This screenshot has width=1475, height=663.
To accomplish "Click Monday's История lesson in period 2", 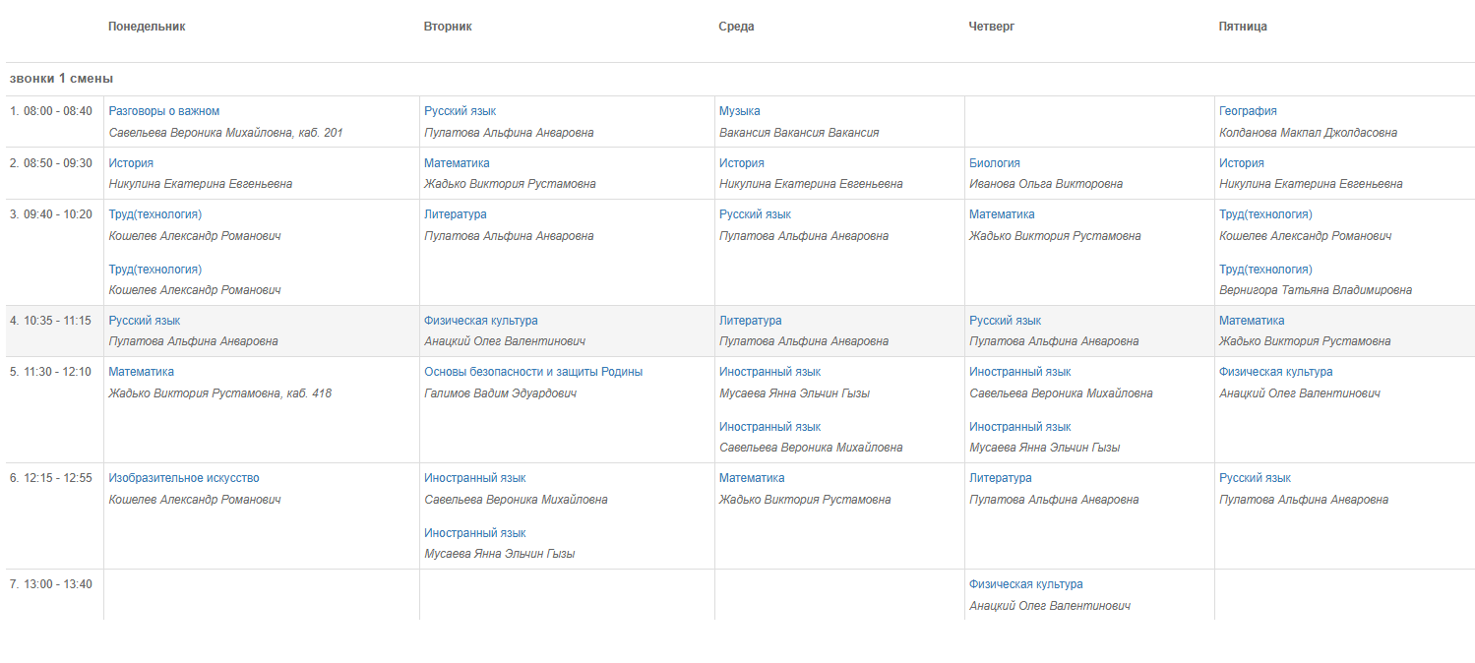I will 131,163.
